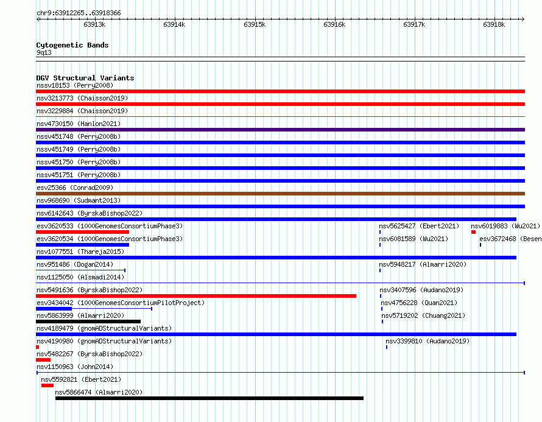
Task: Select the blue esv3620534 variant bar
Action: (82, 245)
